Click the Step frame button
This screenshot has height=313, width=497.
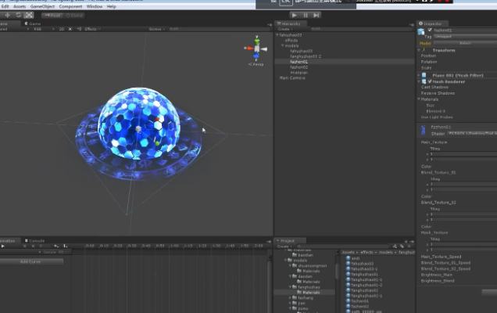(316, 15)
